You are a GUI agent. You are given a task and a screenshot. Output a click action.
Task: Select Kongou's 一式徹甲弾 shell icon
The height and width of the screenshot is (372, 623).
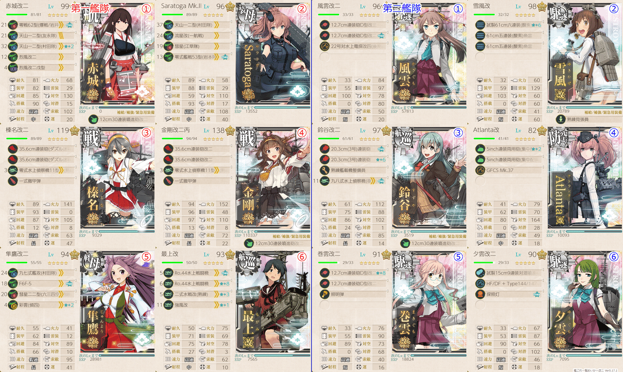pyautogui.click(x=170, y=181)
